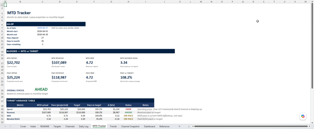Open sheet tab options dots

[189, 127]
